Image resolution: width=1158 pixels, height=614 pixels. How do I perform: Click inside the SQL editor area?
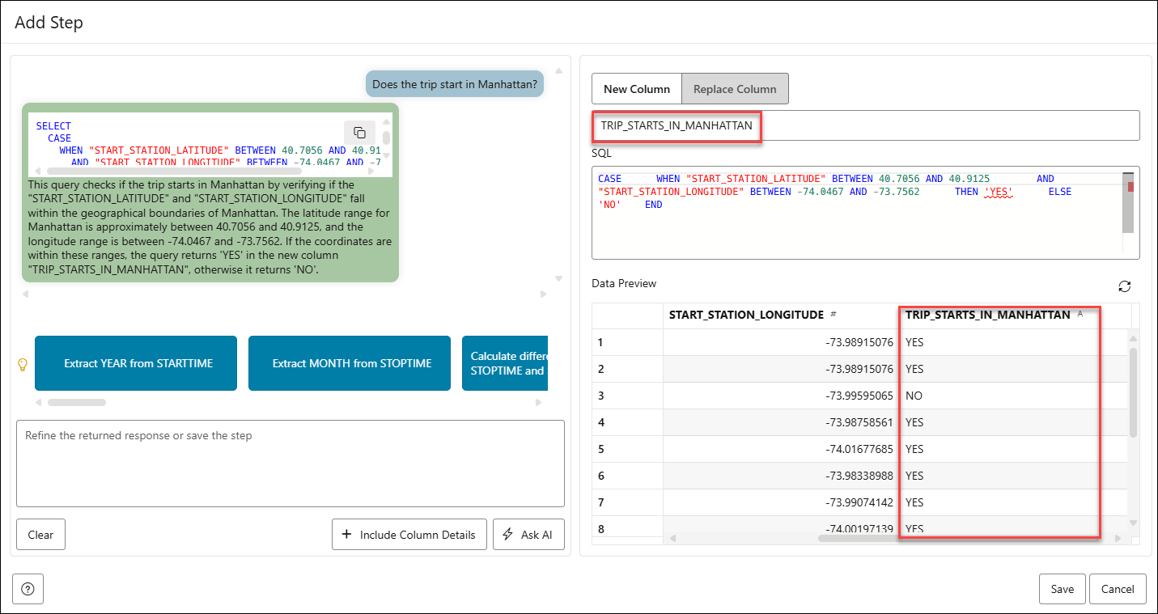coord(858,231)
